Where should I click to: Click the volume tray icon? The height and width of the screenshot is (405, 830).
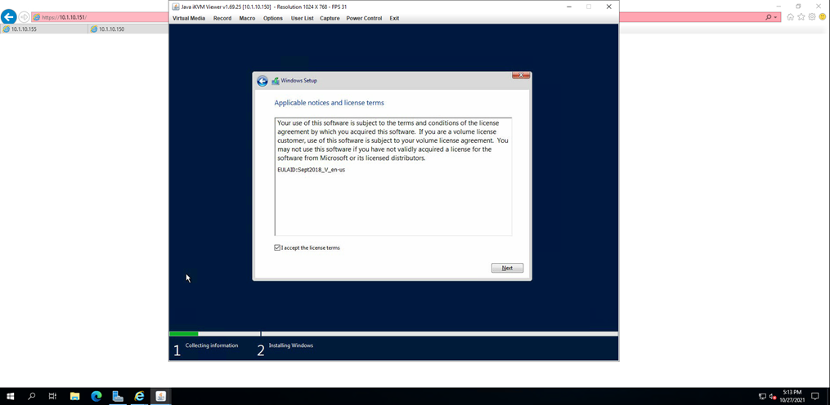pos(773,396)
